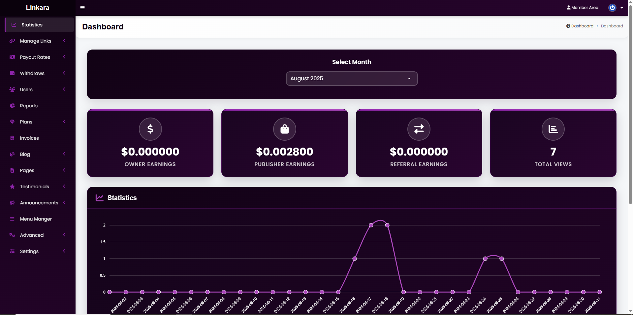Click the hamburger menu toggle icon
Image resolution: width=633 pixels, height=315 pixels.
(x=82, y=8)
